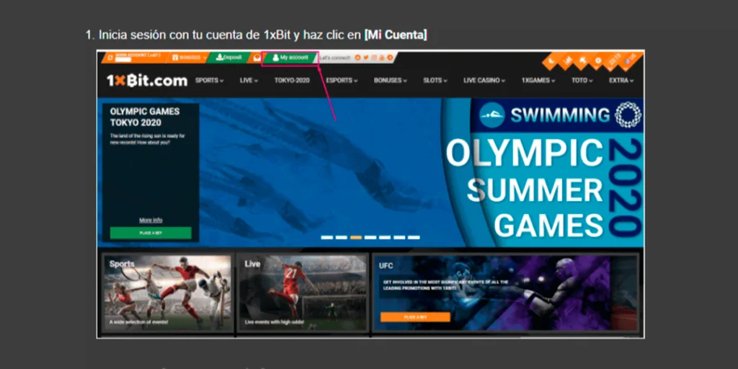738x369 pixels.
Task: Click the Twitter icon near Let's connect
Action: [366, 58]
